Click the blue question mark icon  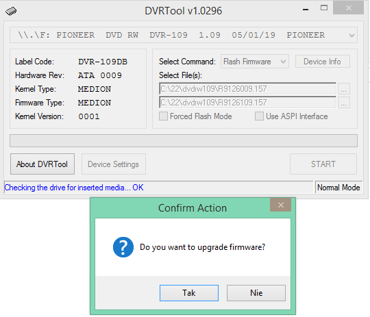tap(123, 247)
